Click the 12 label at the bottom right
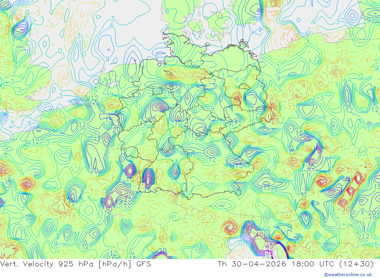Image resolution: width=380 pixels, height=278 pixels. [x=366, y=236]
